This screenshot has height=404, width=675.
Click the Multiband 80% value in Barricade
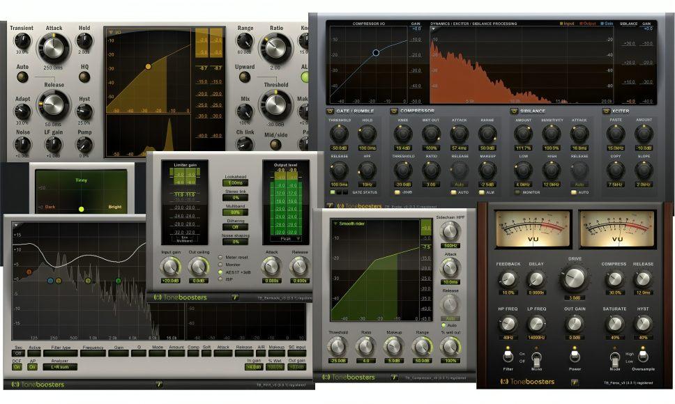236,212
